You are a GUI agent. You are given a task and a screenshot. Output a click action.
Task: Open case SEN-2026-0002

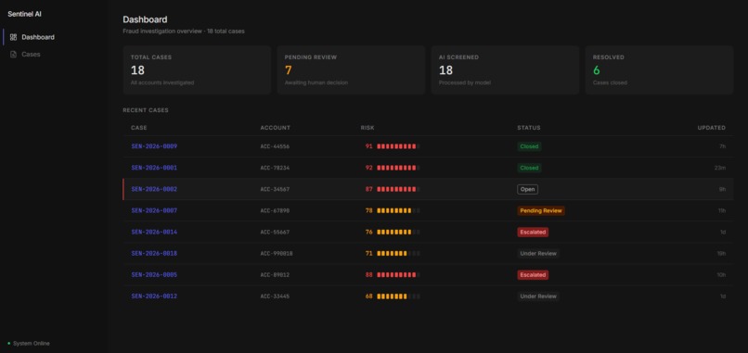pos(154,189)
